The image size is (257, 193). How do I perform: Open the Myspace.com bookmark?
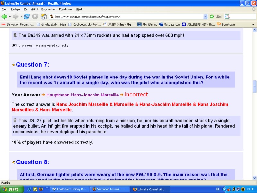coord(170,25)
